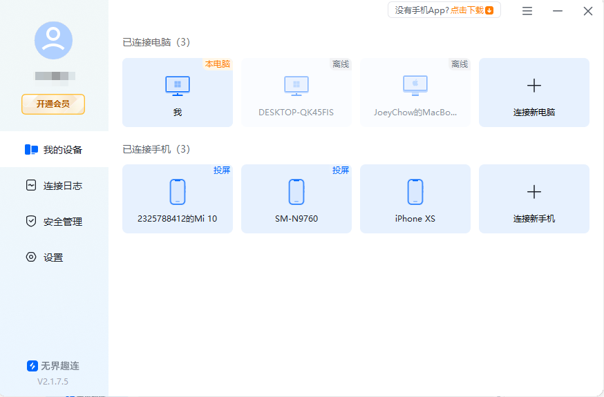Viewport: 604px width, 397px height.
Task: Select the JoeyChow的MacBo... card
Action: [x=415, y=93]
